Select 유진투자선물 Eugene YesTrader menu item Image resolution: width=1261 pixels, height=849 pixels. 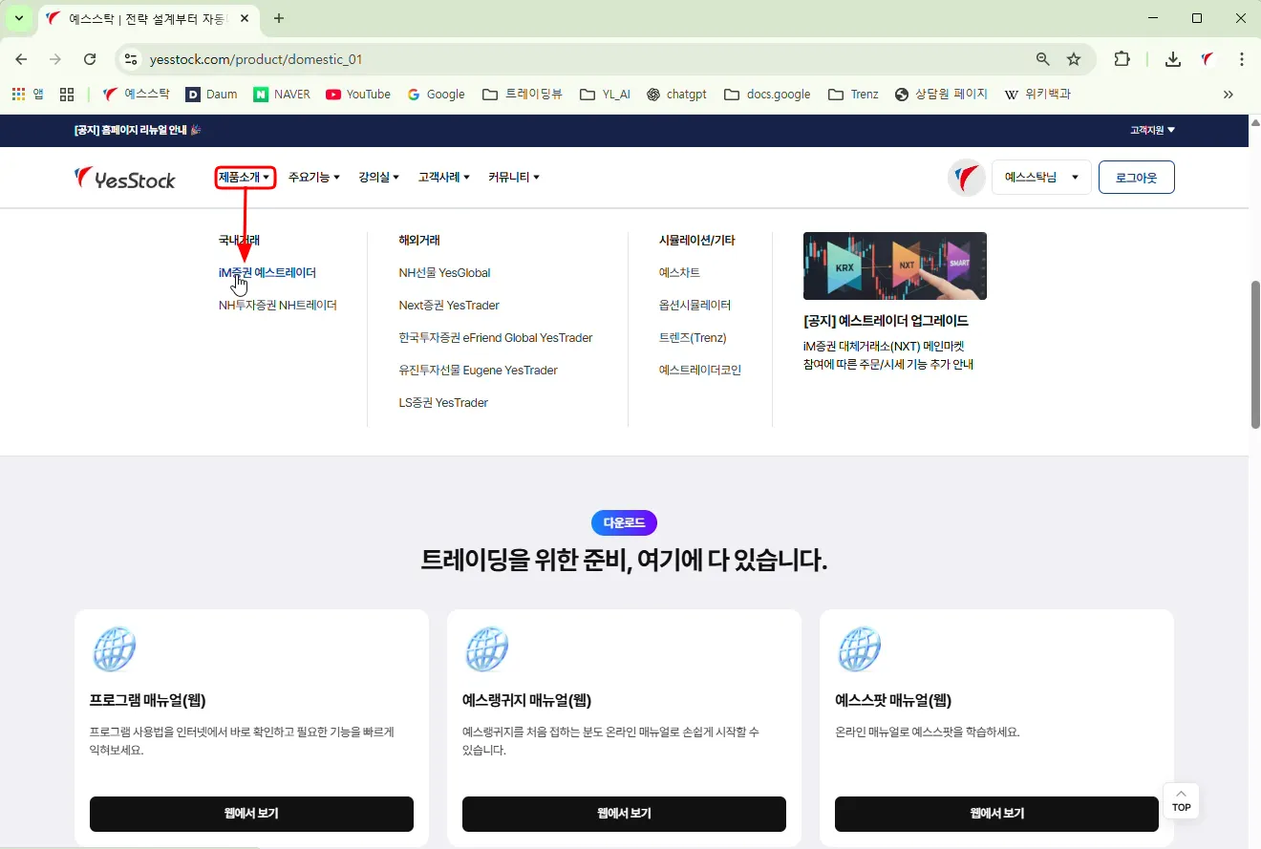tap(479, 371)
